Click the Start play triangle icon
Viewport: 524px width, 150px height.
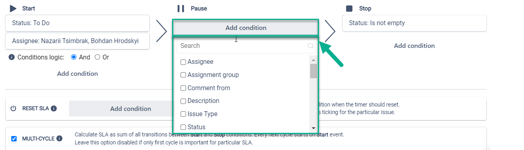13,8
